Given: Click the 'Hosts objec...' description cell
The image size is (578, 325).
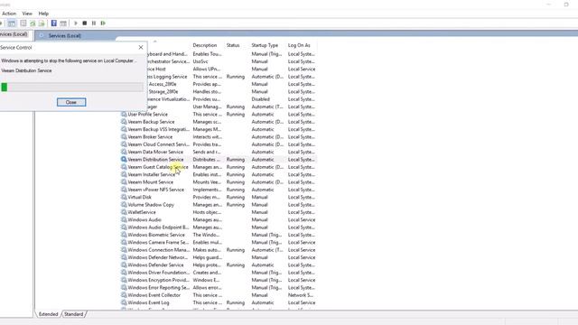Looking at the screenshot, I should point(207,212).
